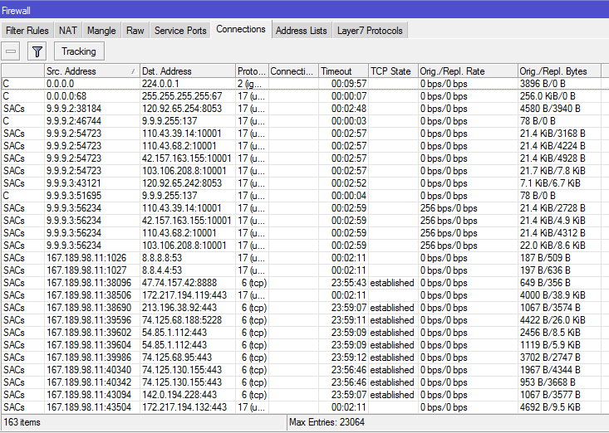609x433 pixels.
Task: Click the timeout value 23:55:43
Action: 349,283
